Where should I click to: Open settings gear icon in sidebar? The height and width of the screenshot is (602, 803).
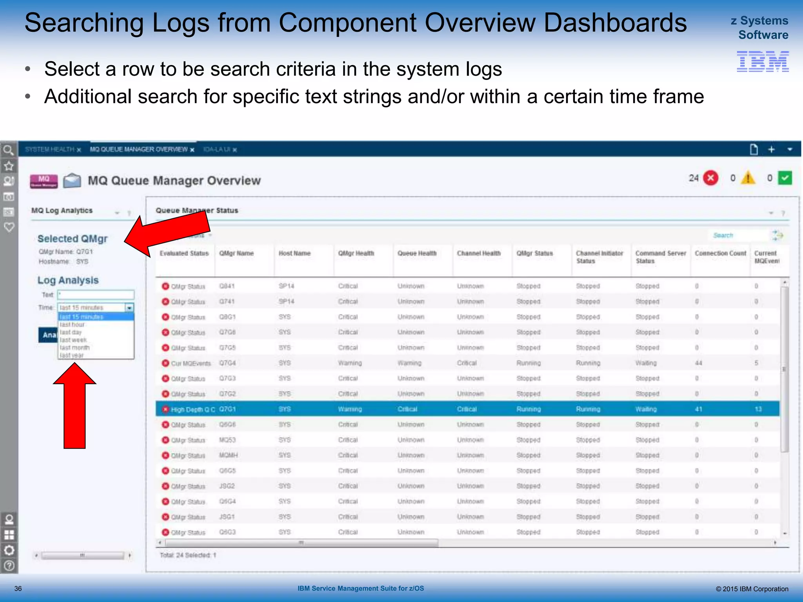click(9, 550)
